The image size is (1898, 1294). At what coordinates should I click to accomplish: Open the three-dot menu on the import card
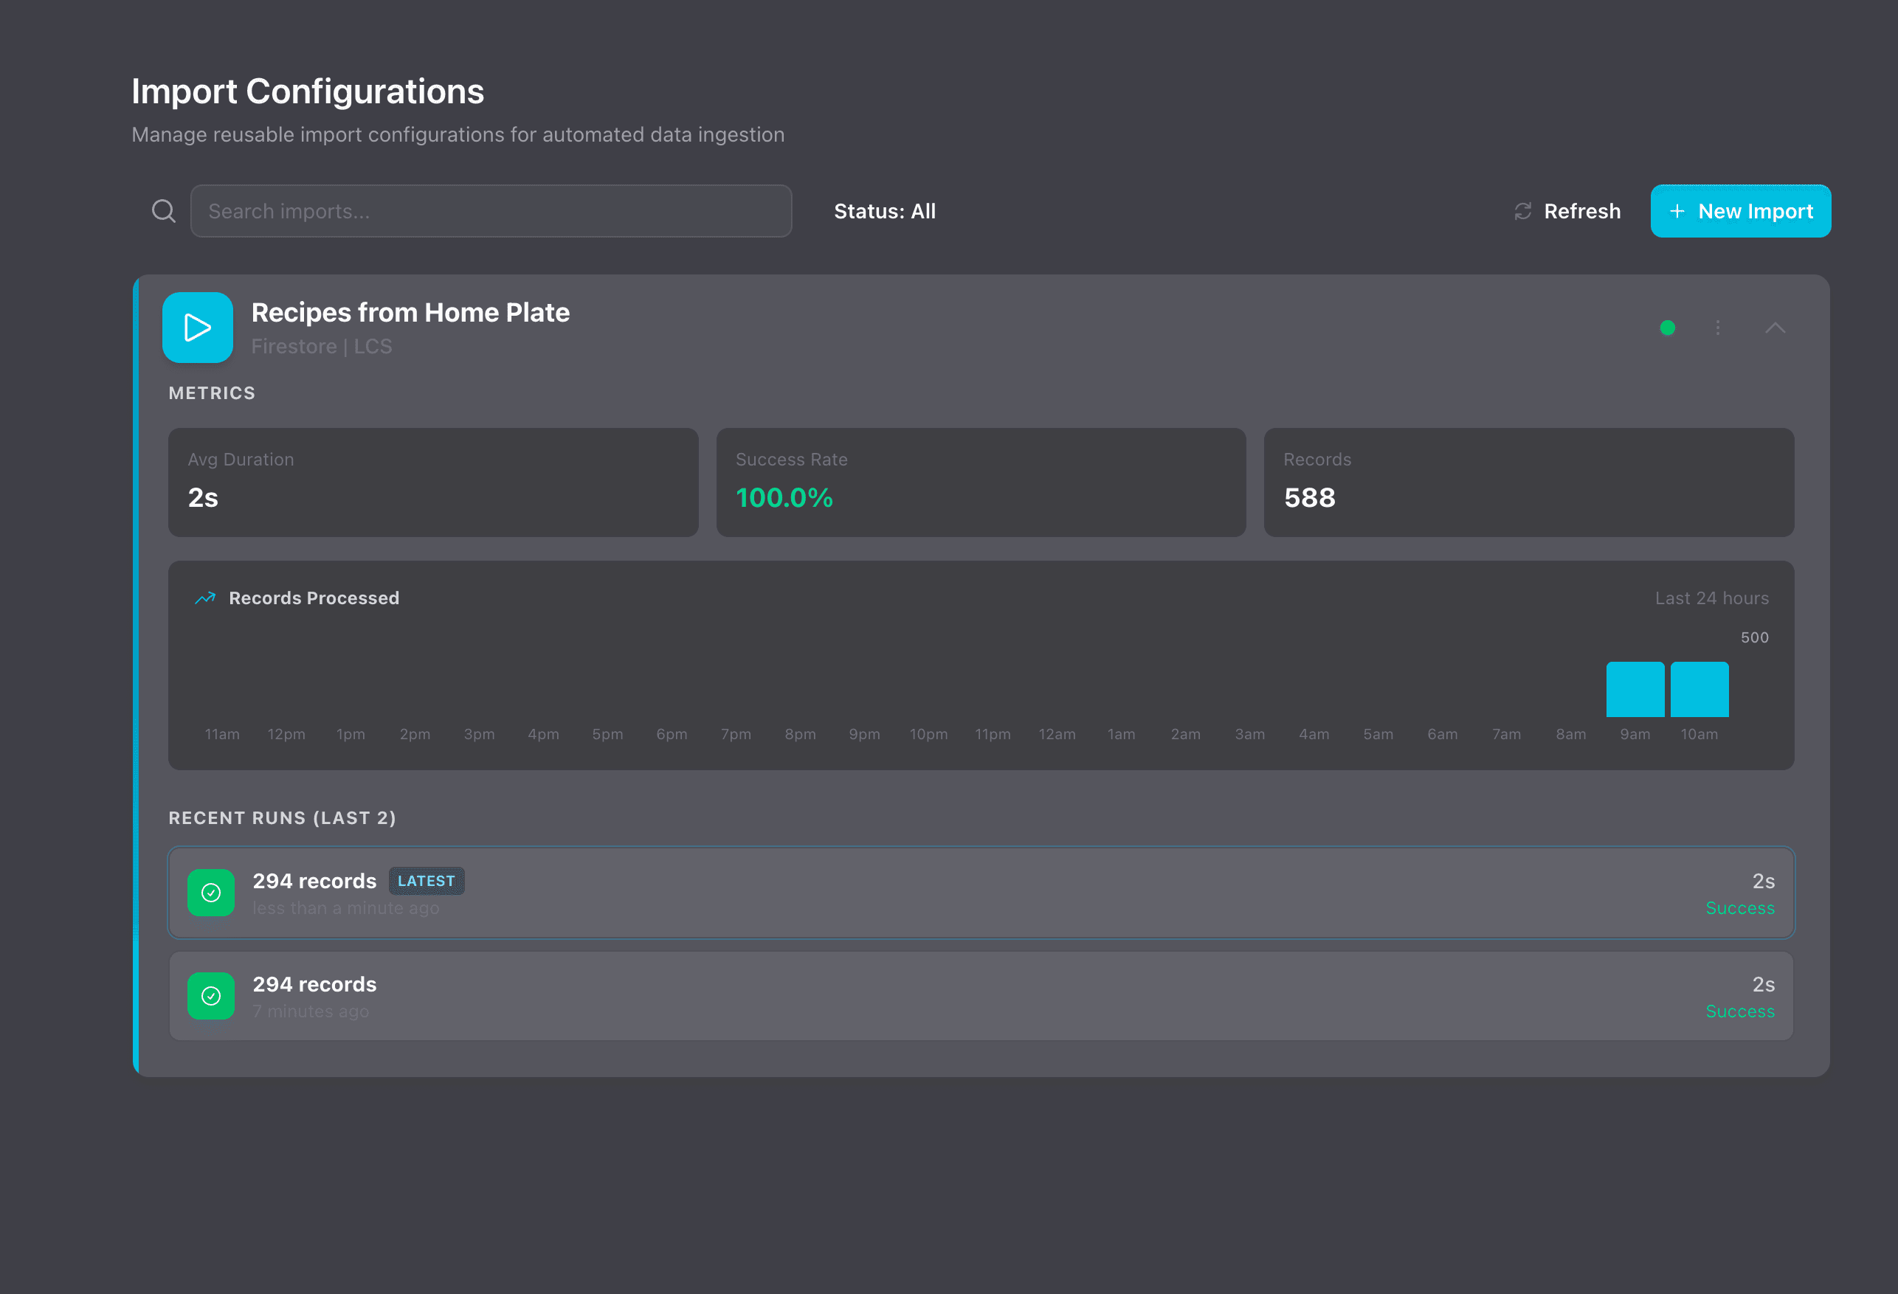[1716, 328]
